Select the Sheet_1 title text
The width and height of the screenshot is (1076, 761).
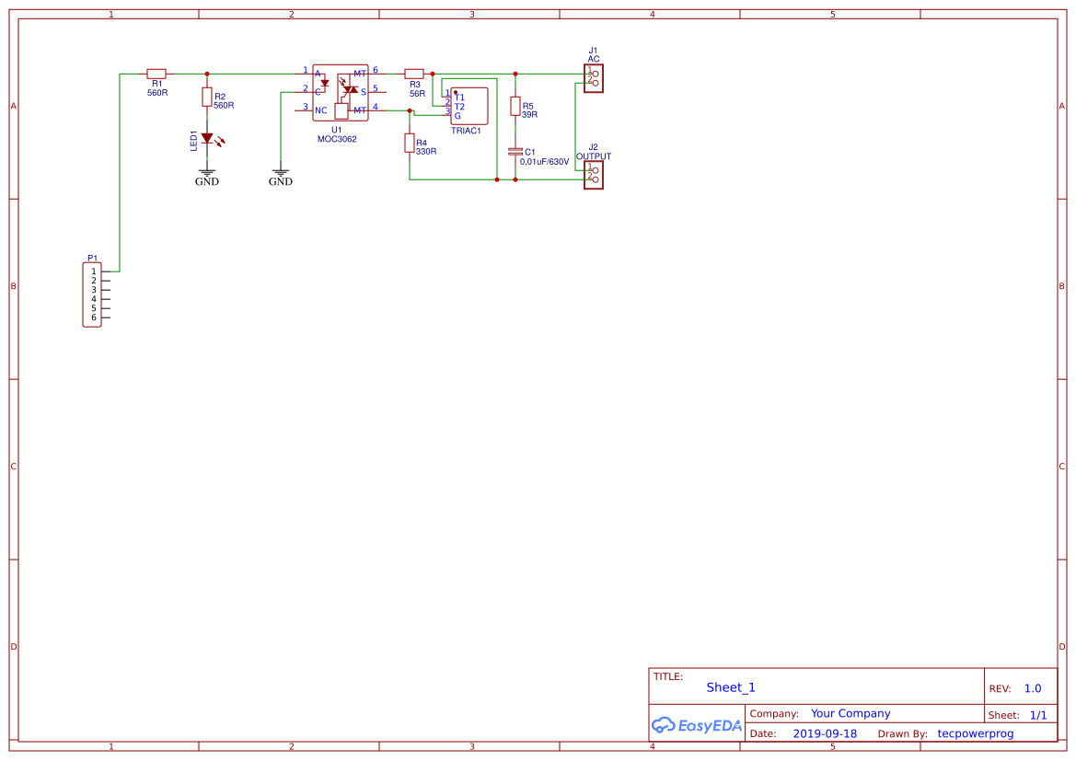click(x=730, y=686)
